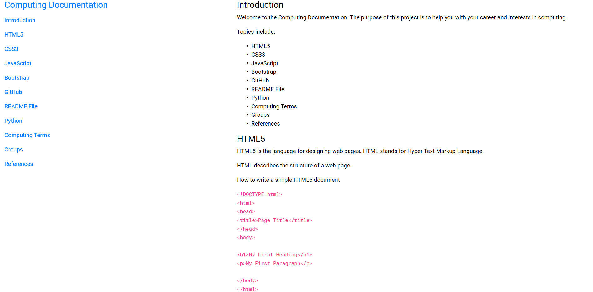Click the Introduction section heading
The height and width of the screenshot is (292, 593).
tap(260, 5)
